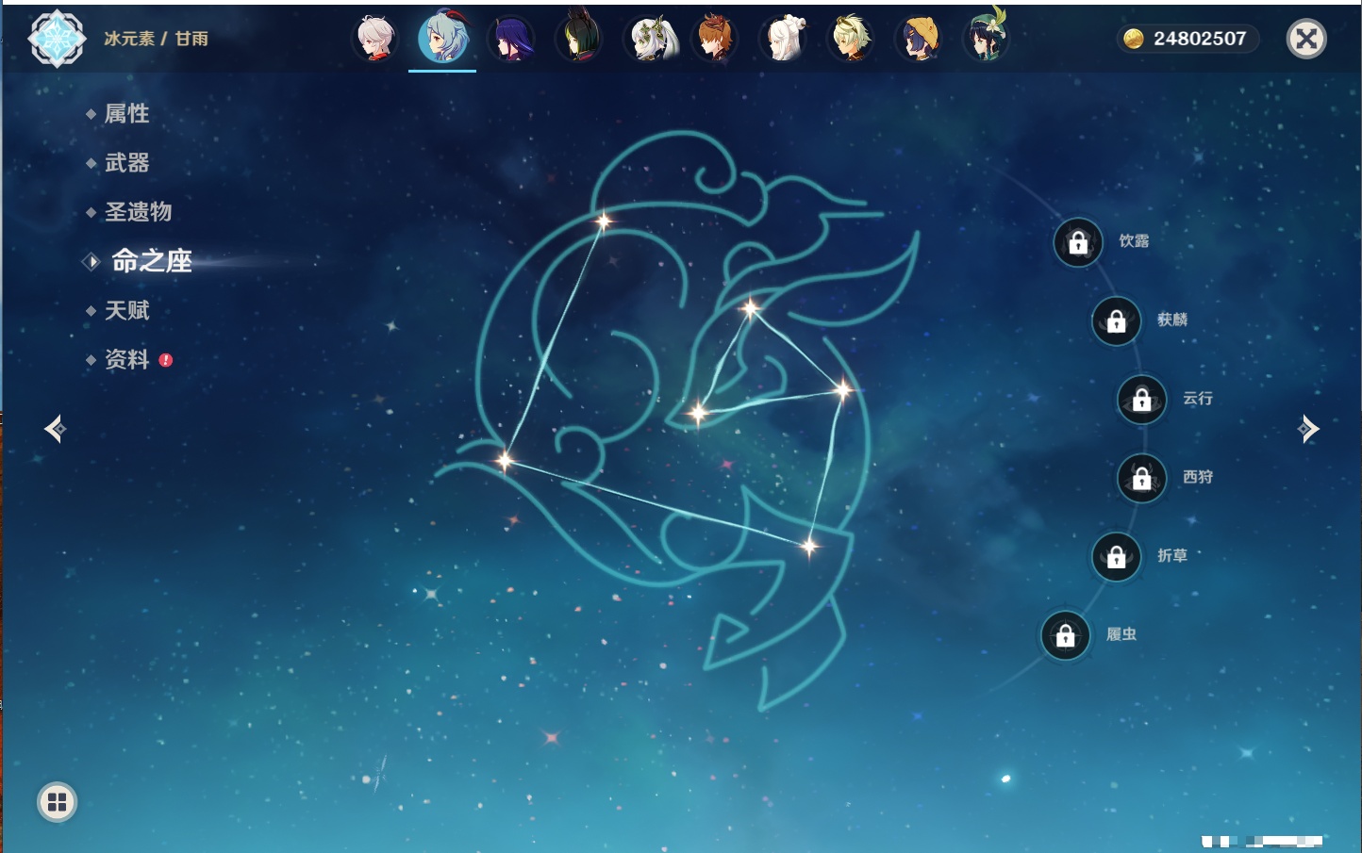Choose the white-haired avatar with hair bun
Image resolution: width=1362 pixels, height=853 pixels.
(783, 39)
